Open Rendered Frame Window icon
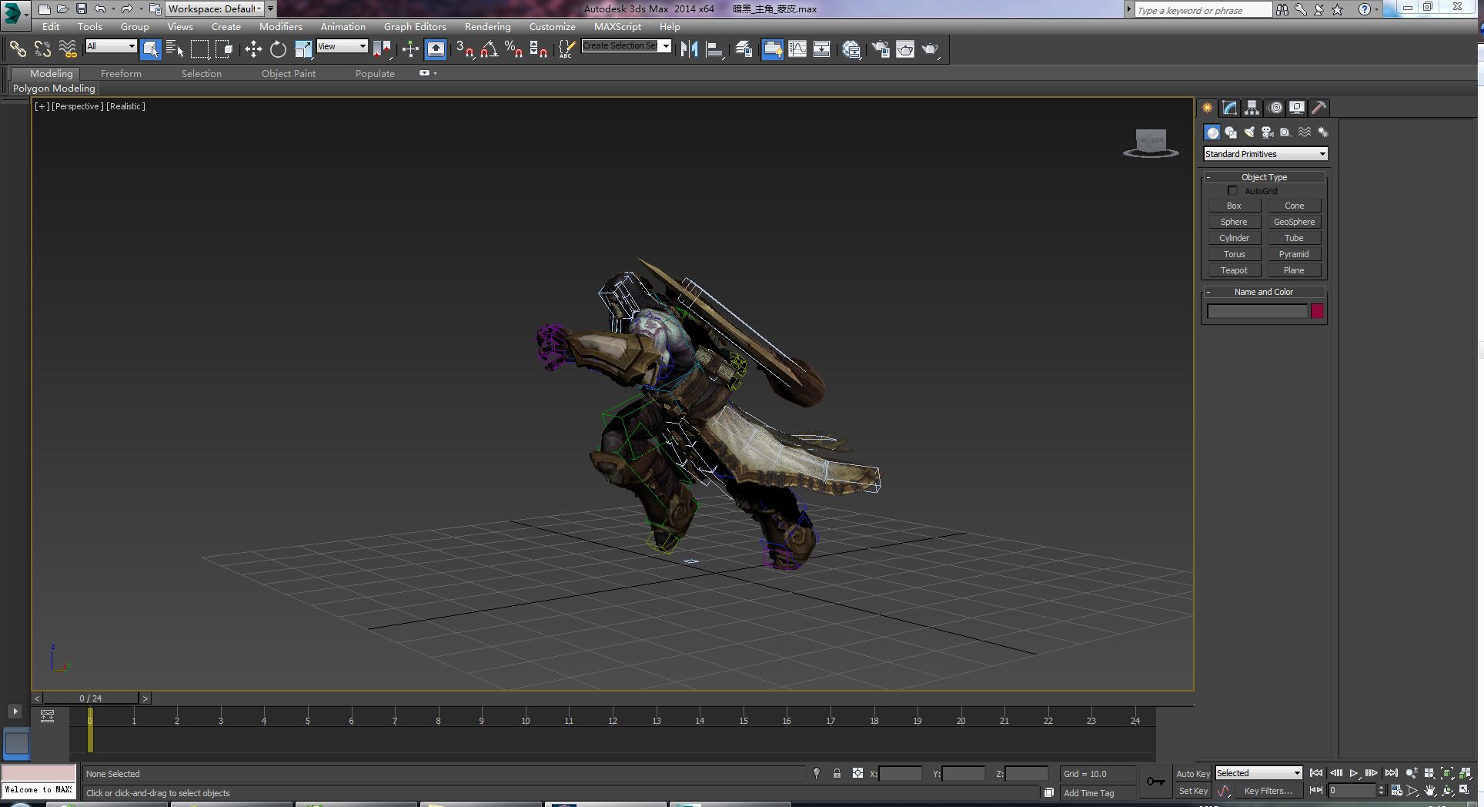Viewport: 1484px width, 807px height. coord(905,49)
